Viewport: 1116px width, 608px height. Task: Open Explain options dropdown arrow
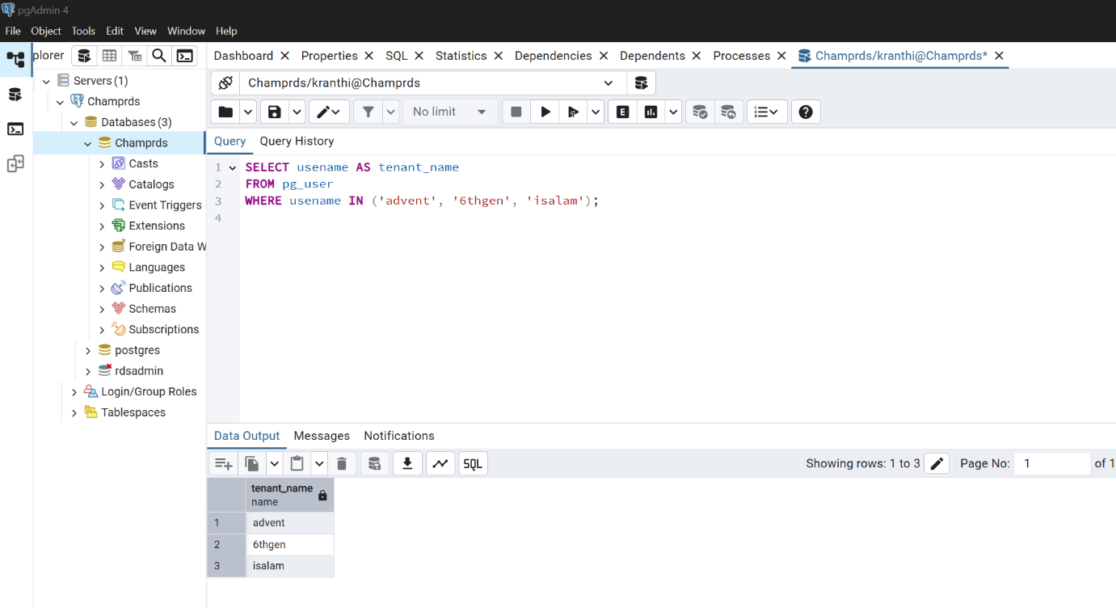(673, 112)
